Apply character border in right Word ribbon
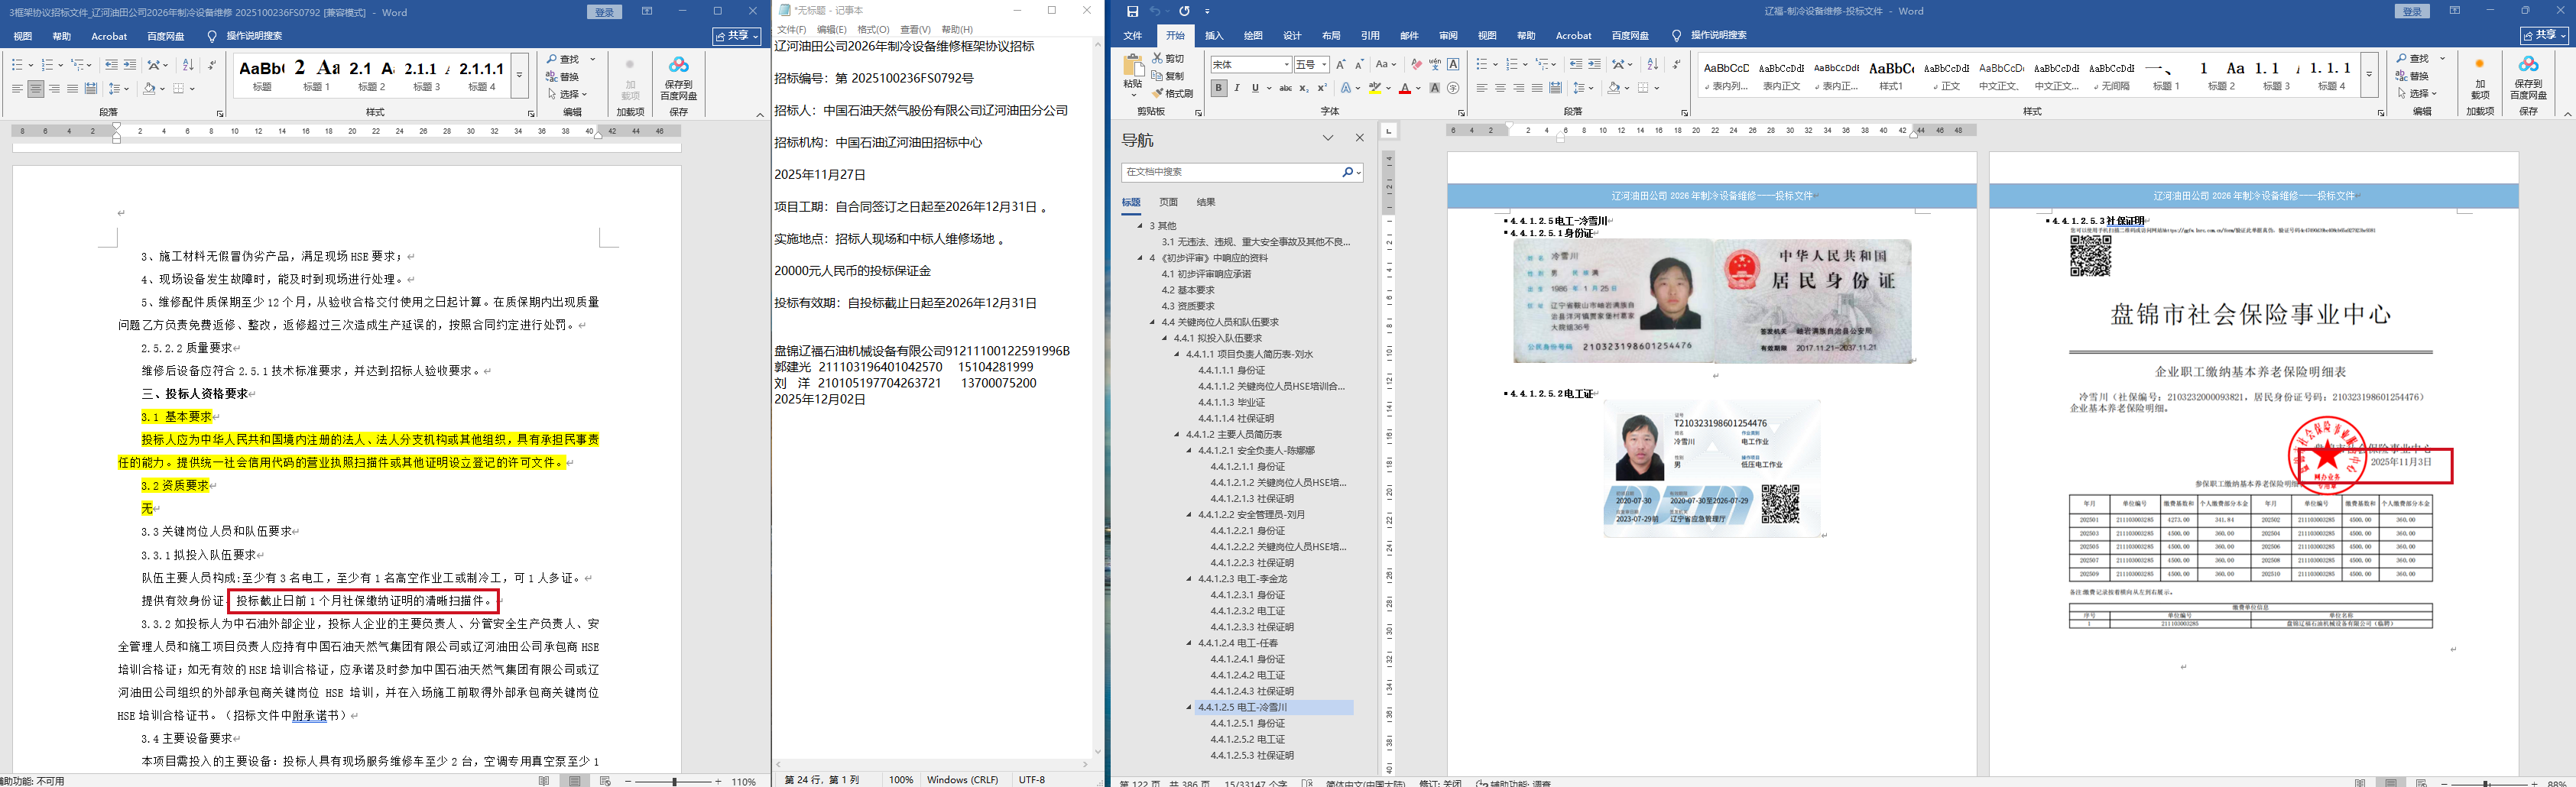Viewport: 2576px width, 787px height. 1453,64
